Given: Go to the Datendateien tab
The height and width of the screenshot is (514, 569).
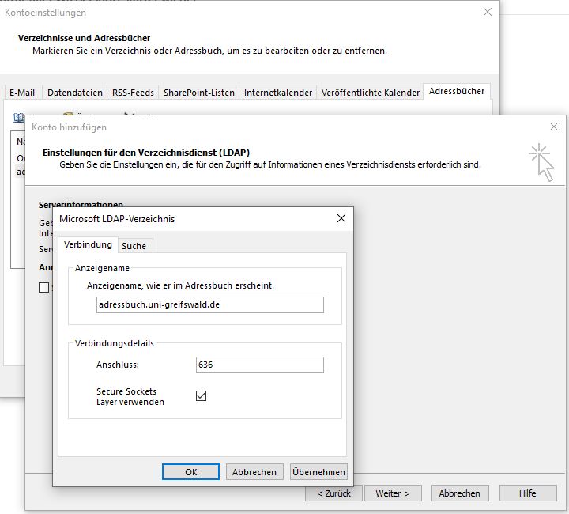Looking at the screenshot, I should pyautogui.click(x=75, y=93).
